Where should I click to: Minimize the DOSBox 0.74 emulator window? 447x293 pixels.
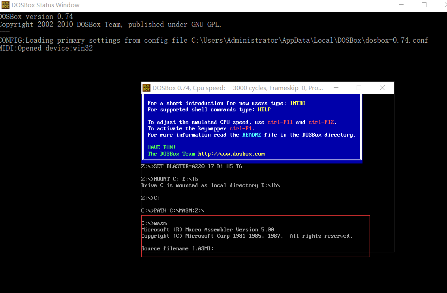pyautogui.click(x=336, y=88)
